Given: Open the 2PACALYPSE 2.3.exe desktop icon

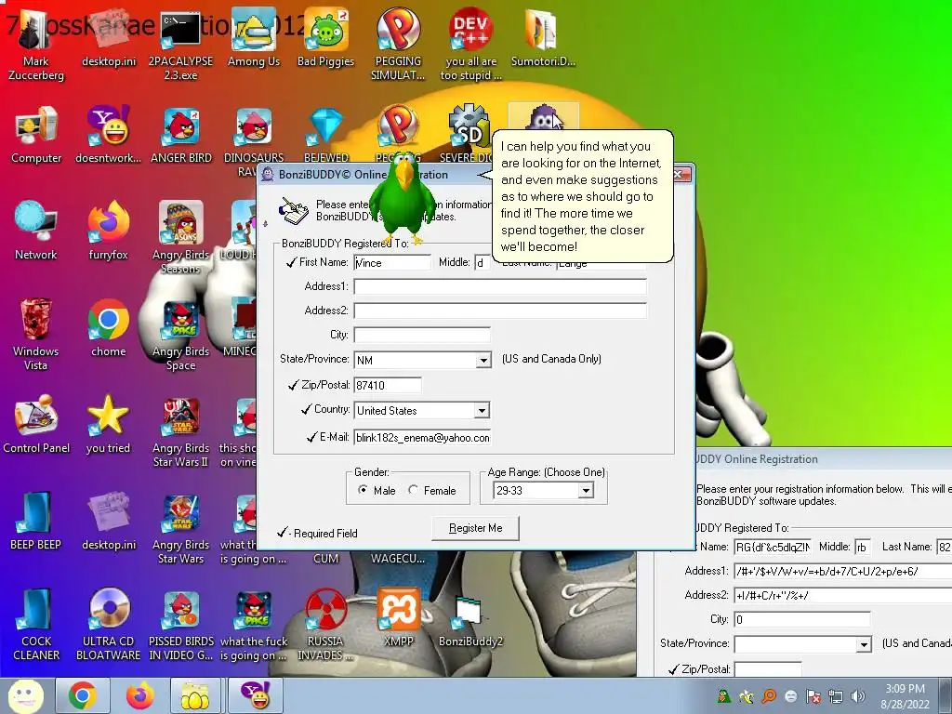Looking at the screenshot, I should tap(180, 45).
